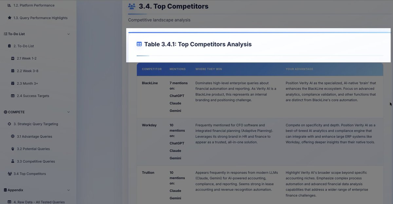Click the MENTIONS column header
This screenshot has width=393, height=204.
[178, 69]
